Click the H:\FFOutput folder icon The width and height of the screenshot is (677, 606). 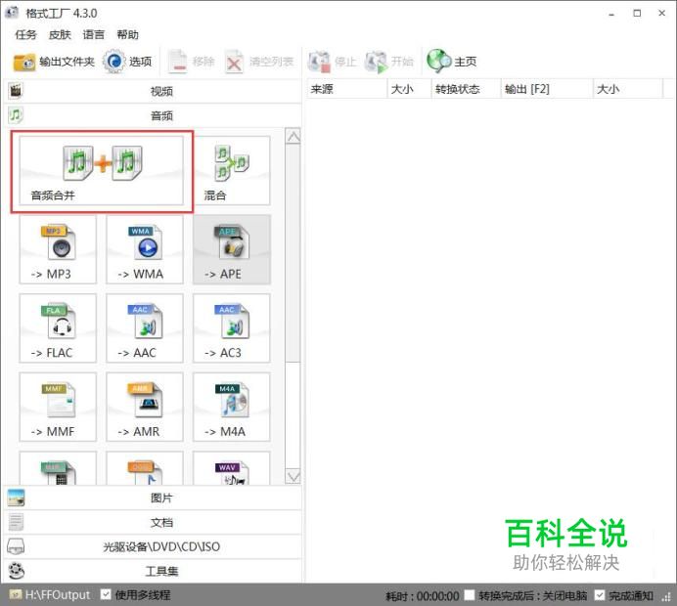pos(15,595)
